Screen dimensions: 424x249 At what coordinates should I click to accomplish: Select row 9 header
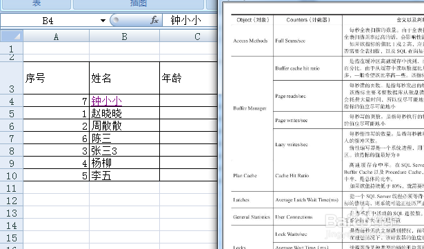(11, 163)
